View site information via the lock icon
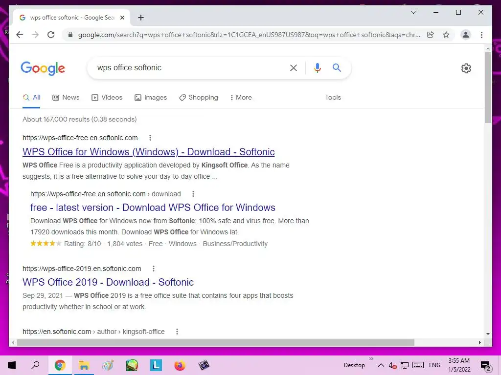Viewport: 501px width, 375px height. pyautogui.click(x=70, y=35)
